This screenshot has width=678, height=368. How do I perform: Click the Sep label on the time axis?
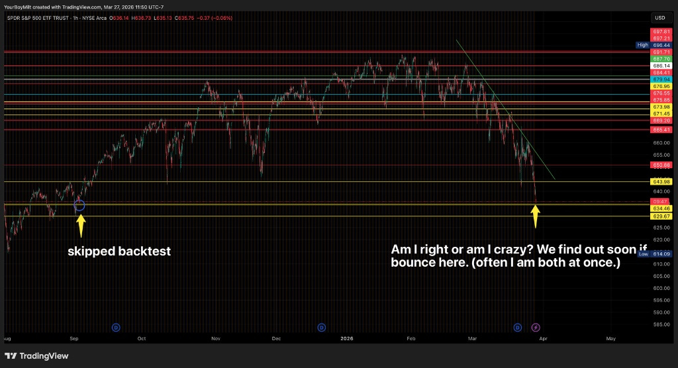[74, 339]
